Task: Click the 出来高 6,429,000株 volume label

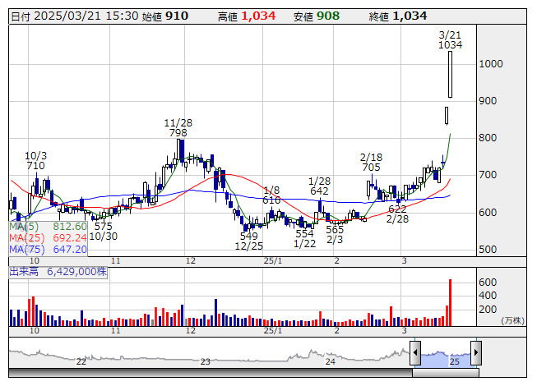Action: 58,272
